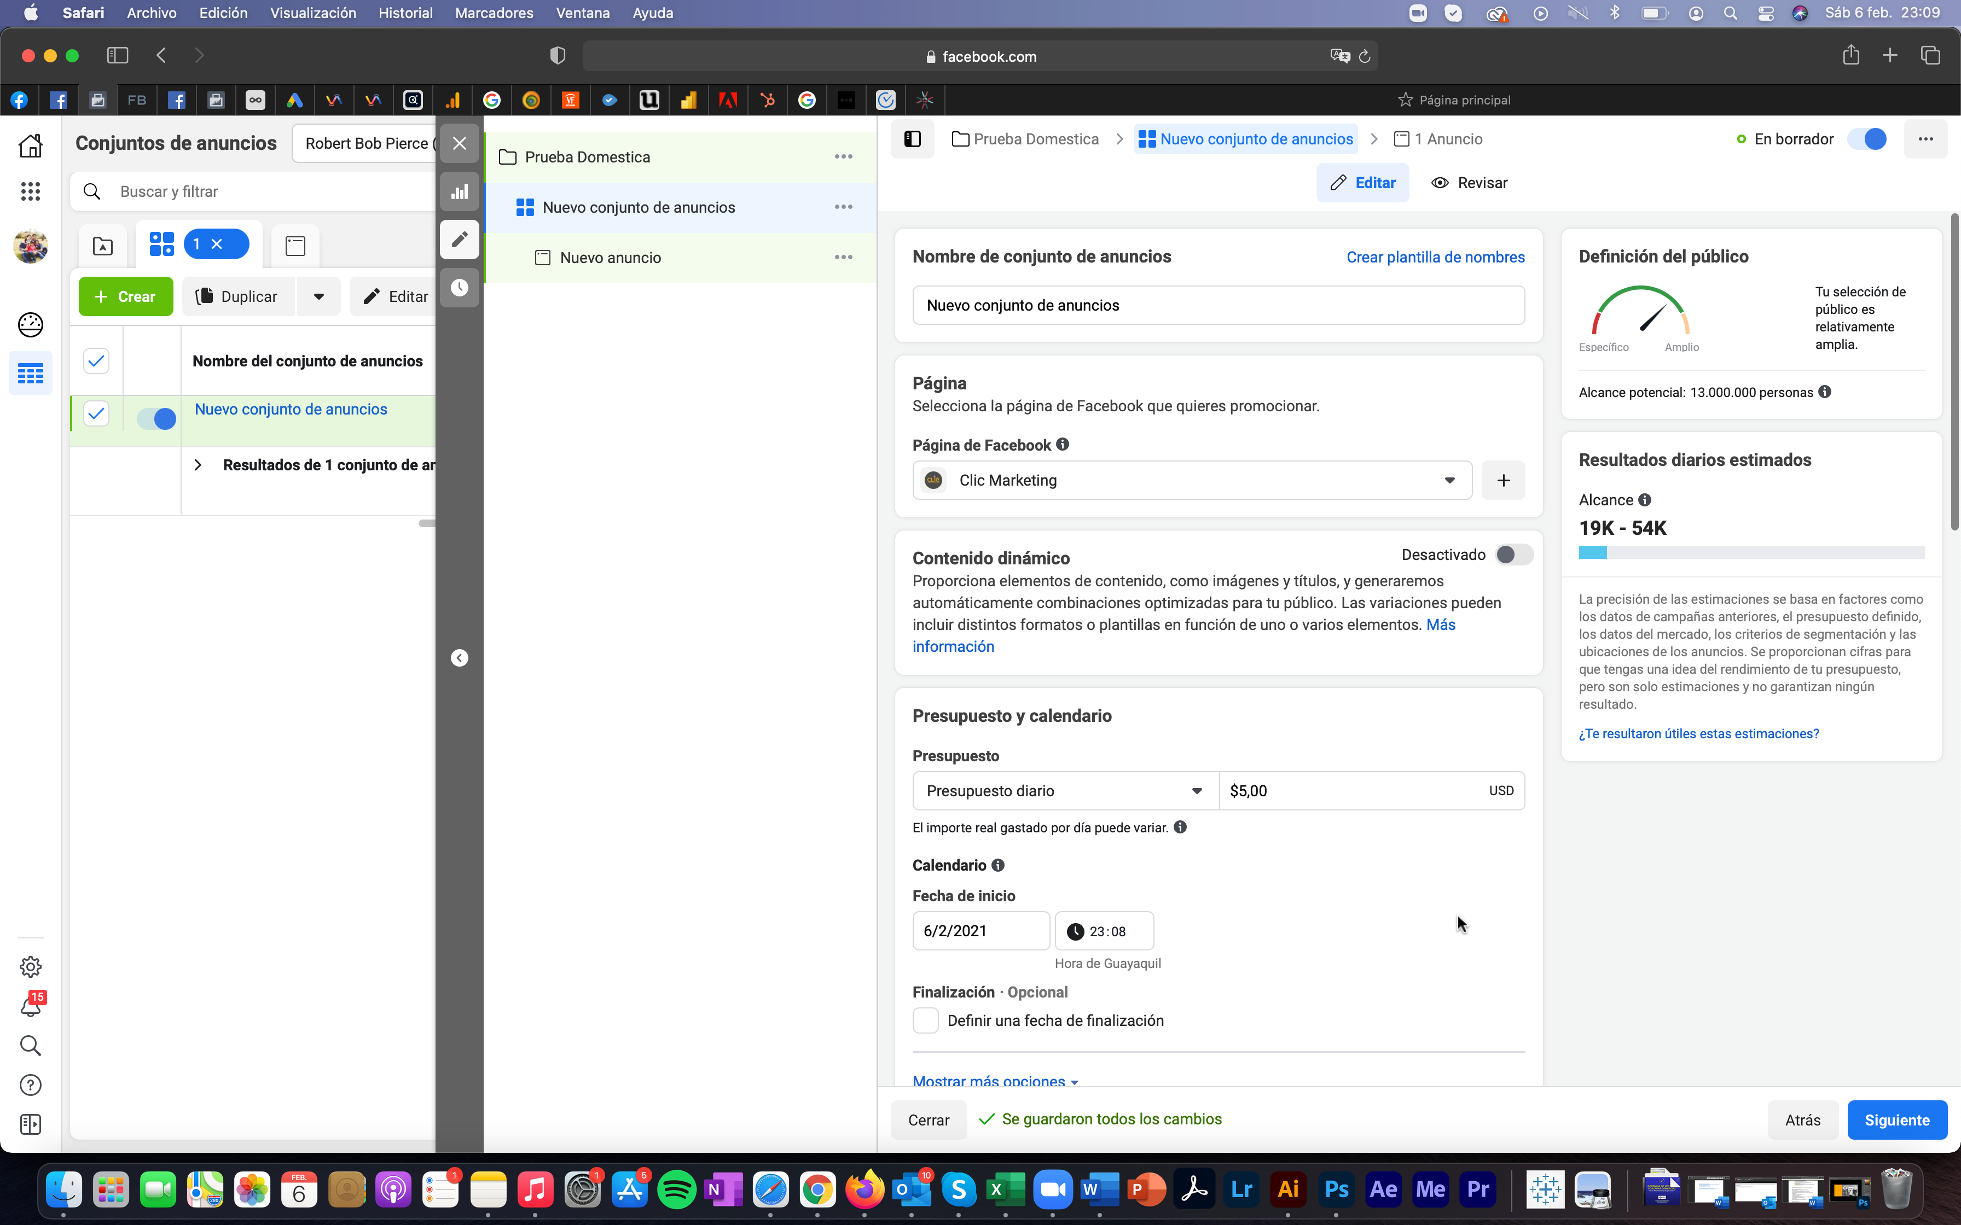1961x1225 pixels.
Task: Open the all tools grid icon
Action: tap(31, 191)
